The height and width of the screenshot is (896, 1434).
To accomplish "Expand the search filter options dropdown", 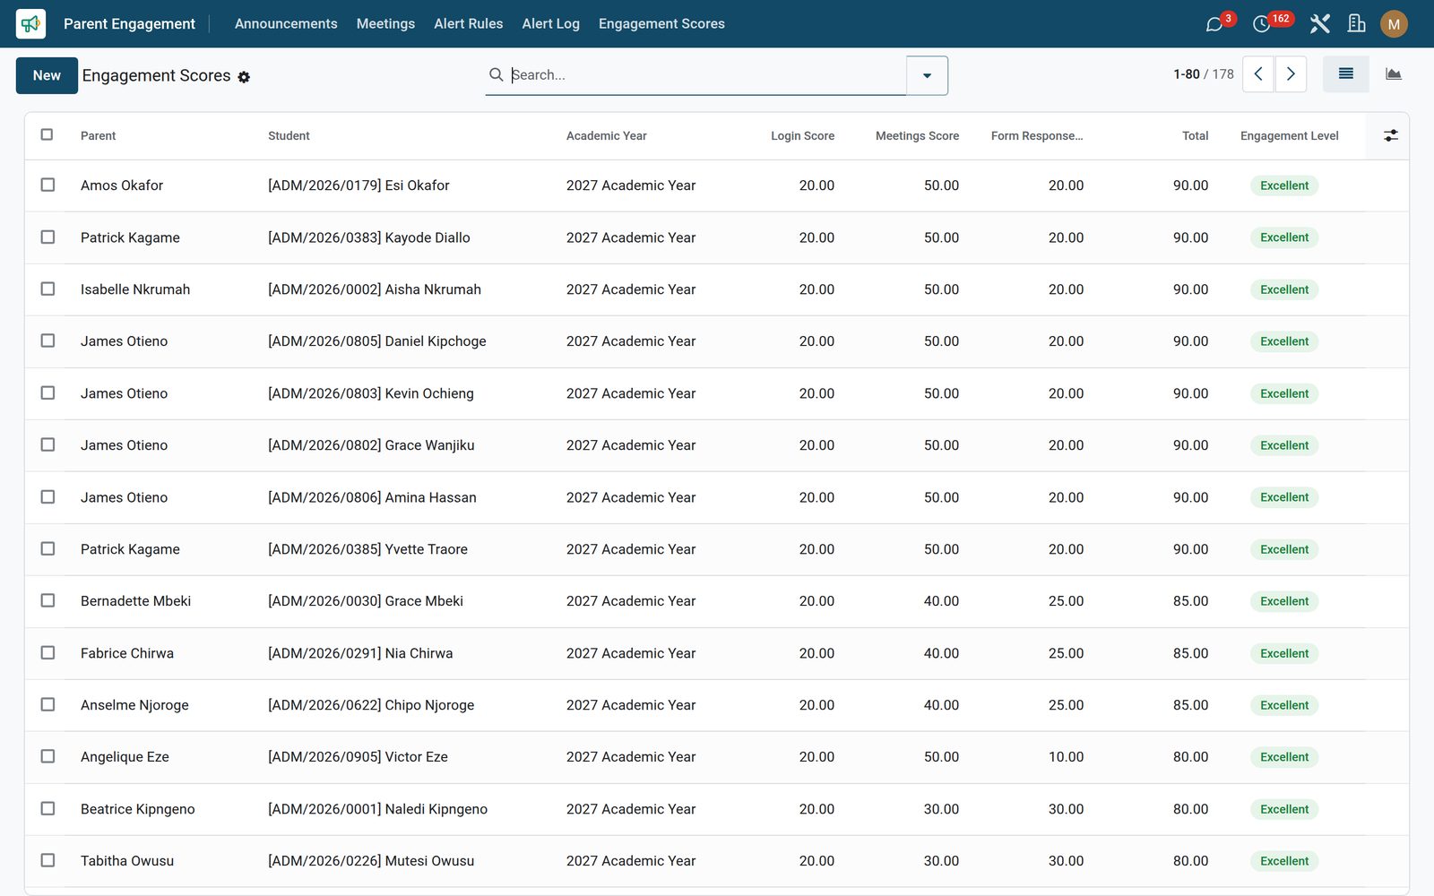I will pyautogui.click(x=927, y=75).
